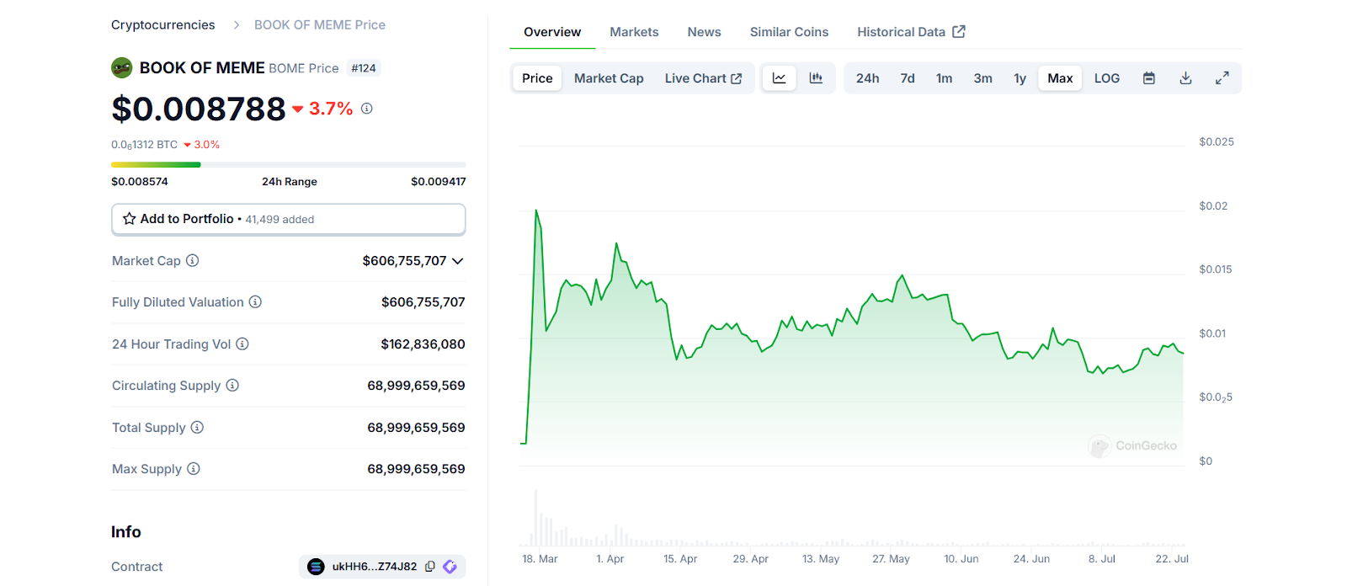This screenshot has width=1347, height=586.
Task: Open the Historical Data tab
Action: tap(911, 32)
